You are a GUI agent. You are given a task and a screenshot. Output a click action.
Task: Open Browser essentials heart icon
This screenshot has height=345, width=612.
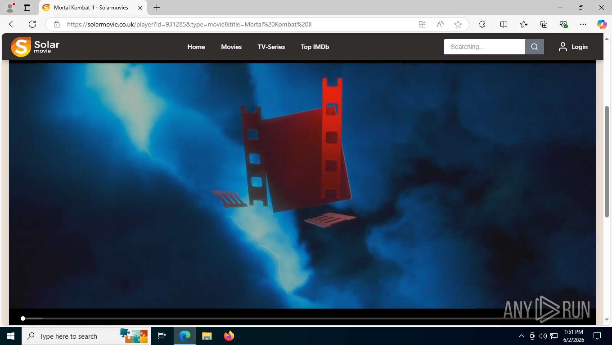click(x=563, y=24)
